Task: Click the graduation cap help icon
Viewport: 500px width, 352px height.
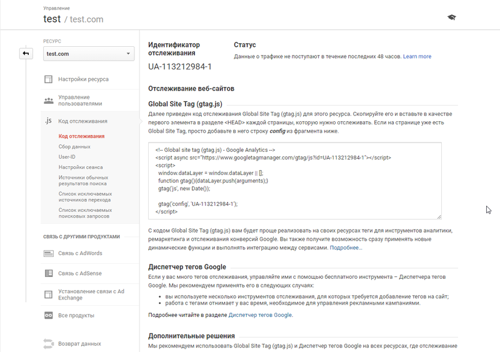Action: [x=451, y=18]
